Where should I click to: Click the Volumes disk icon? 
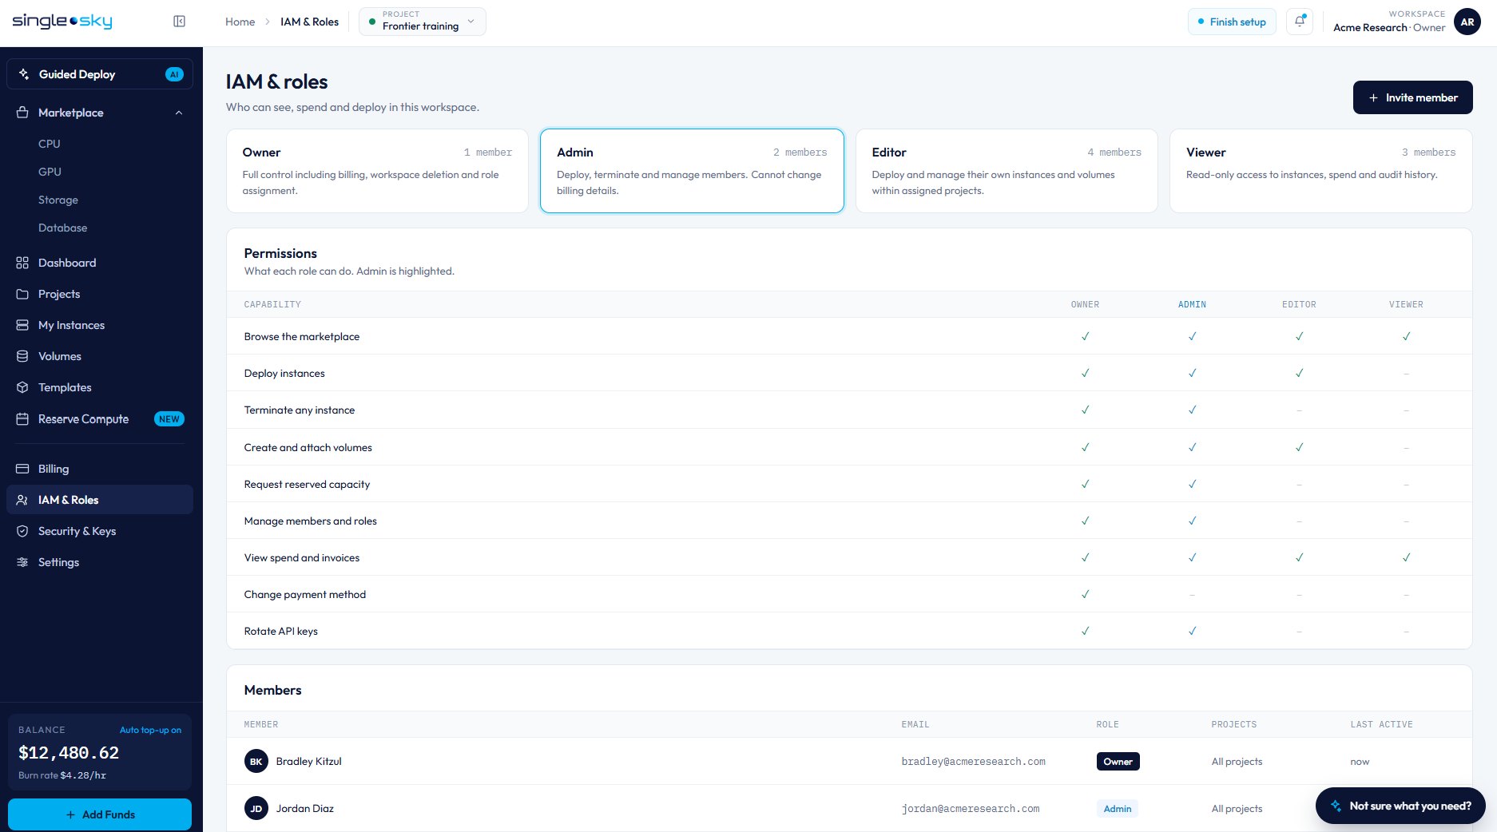(x=22, y=356)
